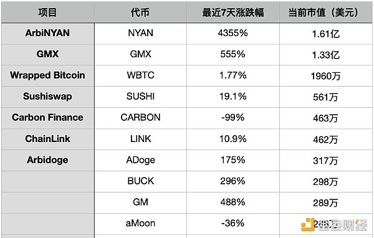This screenshot has height=238, width=374.
Task: Select the GMX project name cell
Action: pos(48,54)
